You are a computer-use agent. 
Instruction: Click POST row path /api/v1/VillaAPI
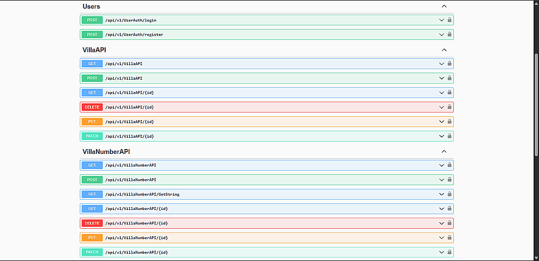click(x=124, y=79)
